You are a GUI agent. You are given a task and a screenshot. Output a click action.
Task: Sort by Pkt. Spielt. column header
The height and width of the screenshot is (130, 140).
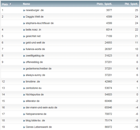[x=131, y=4]
